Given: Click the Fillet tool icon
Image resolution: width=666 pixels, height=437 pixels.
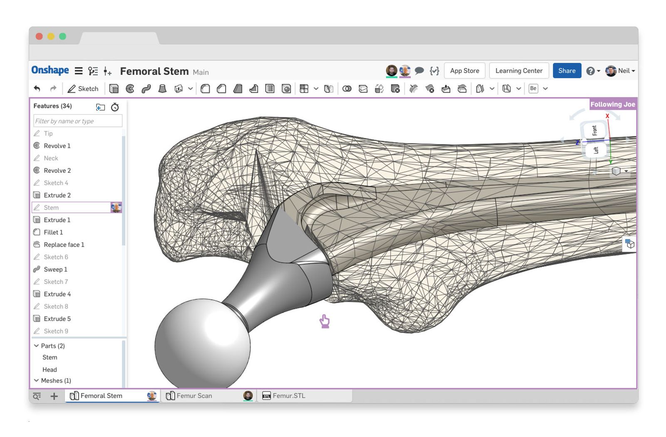Looking at the screenshot, I should click(x=205, y=89).
